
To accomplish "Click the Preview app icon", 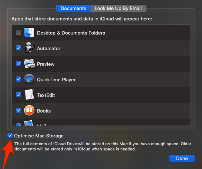I will click(29, 64).
